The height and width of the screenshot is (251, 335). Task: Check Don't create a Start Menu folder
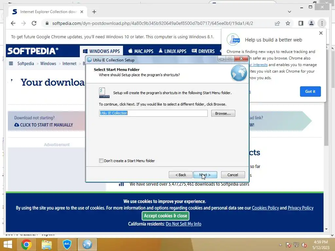click(101, 161)
